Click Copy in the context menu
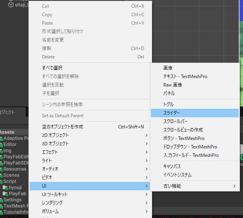The height and width of the screenshot is (218, 243). [x=90, y=15]
